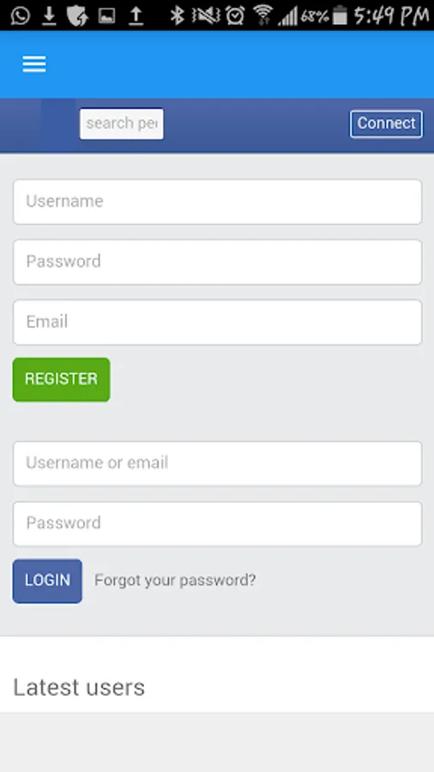The image size is (434, 772).
Task: Tap the Bluetooth status icon
Action: click(x=177, y=15)
